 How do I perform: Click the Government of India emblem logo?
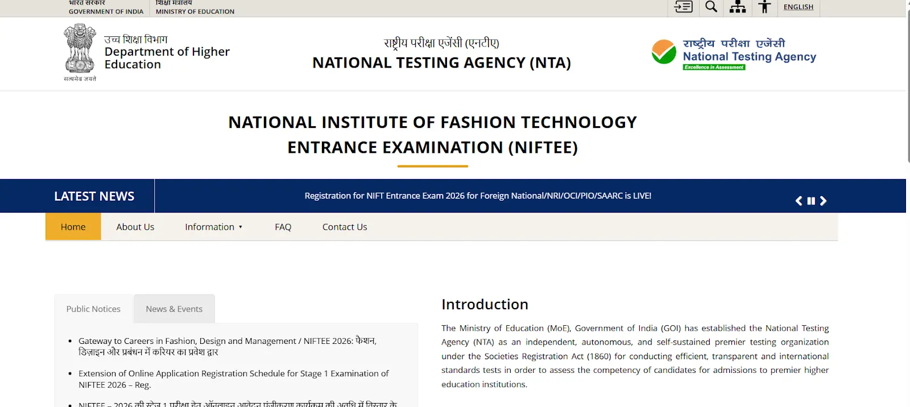(x=80, y=52)
